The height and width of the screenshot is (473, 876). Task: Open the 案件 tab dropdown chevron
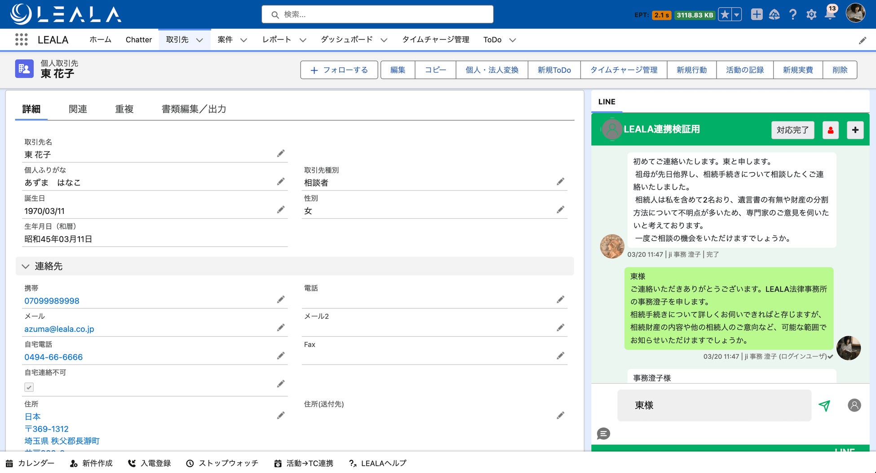pos(244,40)
